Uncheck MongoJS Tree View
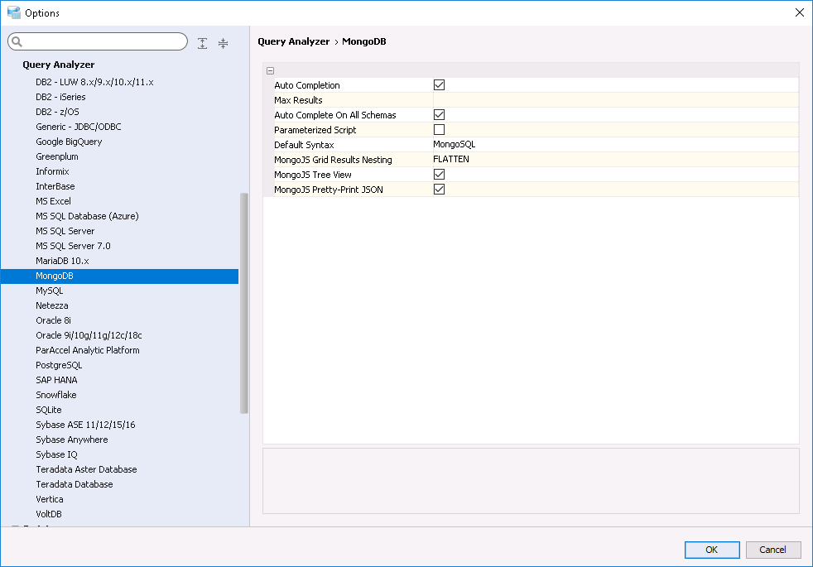The height and width of the screenshot is (567, 813). [x=440, y=174]
